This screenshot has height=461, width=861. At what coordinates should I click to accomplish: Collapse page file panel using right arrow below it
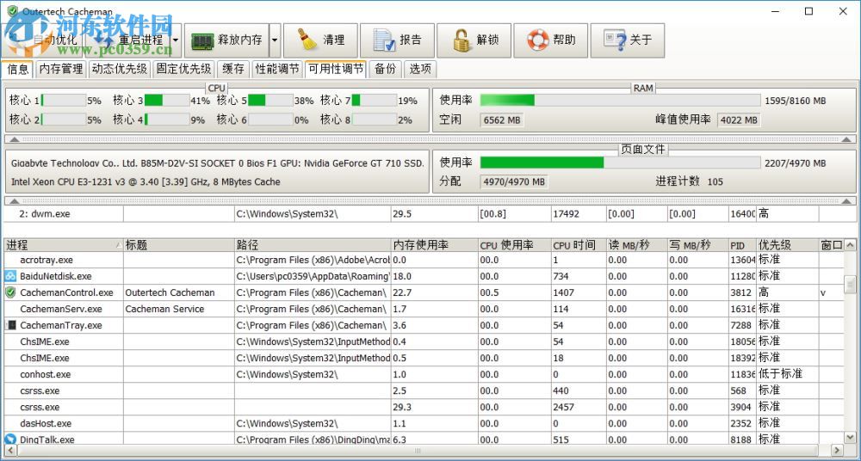pos(847,201)
